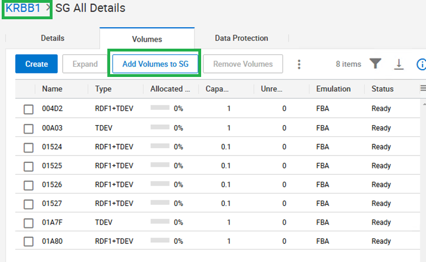
Task: Click allocated progress bar for 01524
Action: point(160,147)
